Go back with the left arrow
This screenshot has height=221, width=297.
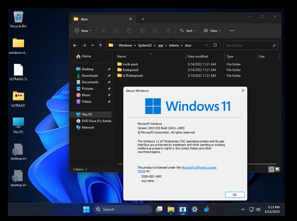click(x=75, y=45)
